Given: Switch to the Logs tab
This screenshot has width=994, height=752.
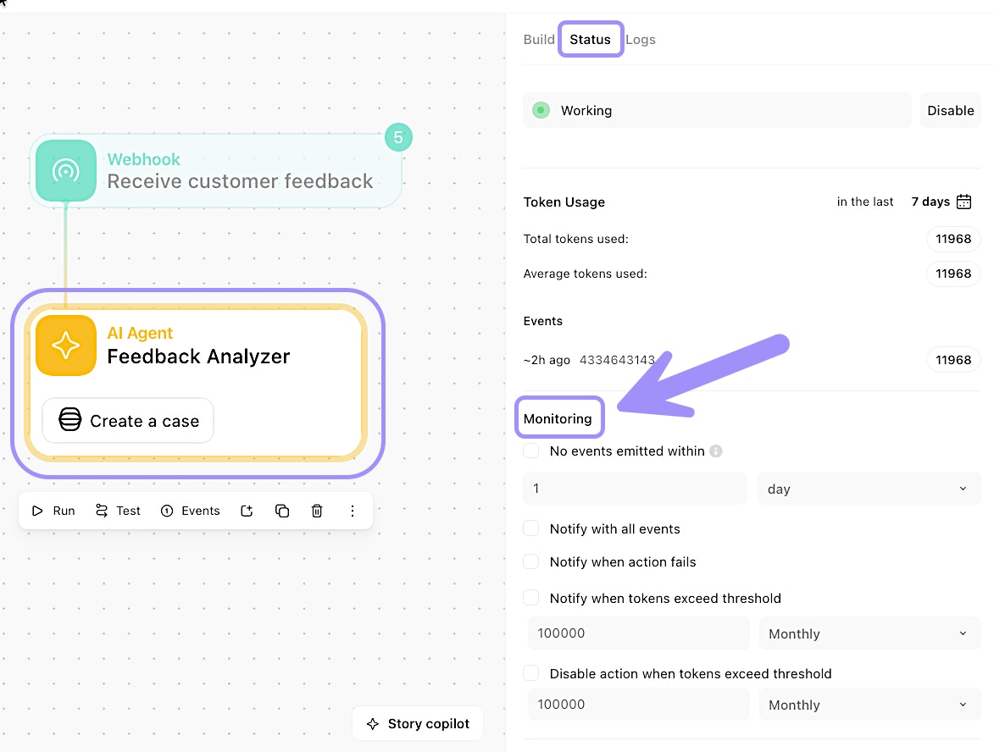Looking at the screenshot, I should point(641,40).
